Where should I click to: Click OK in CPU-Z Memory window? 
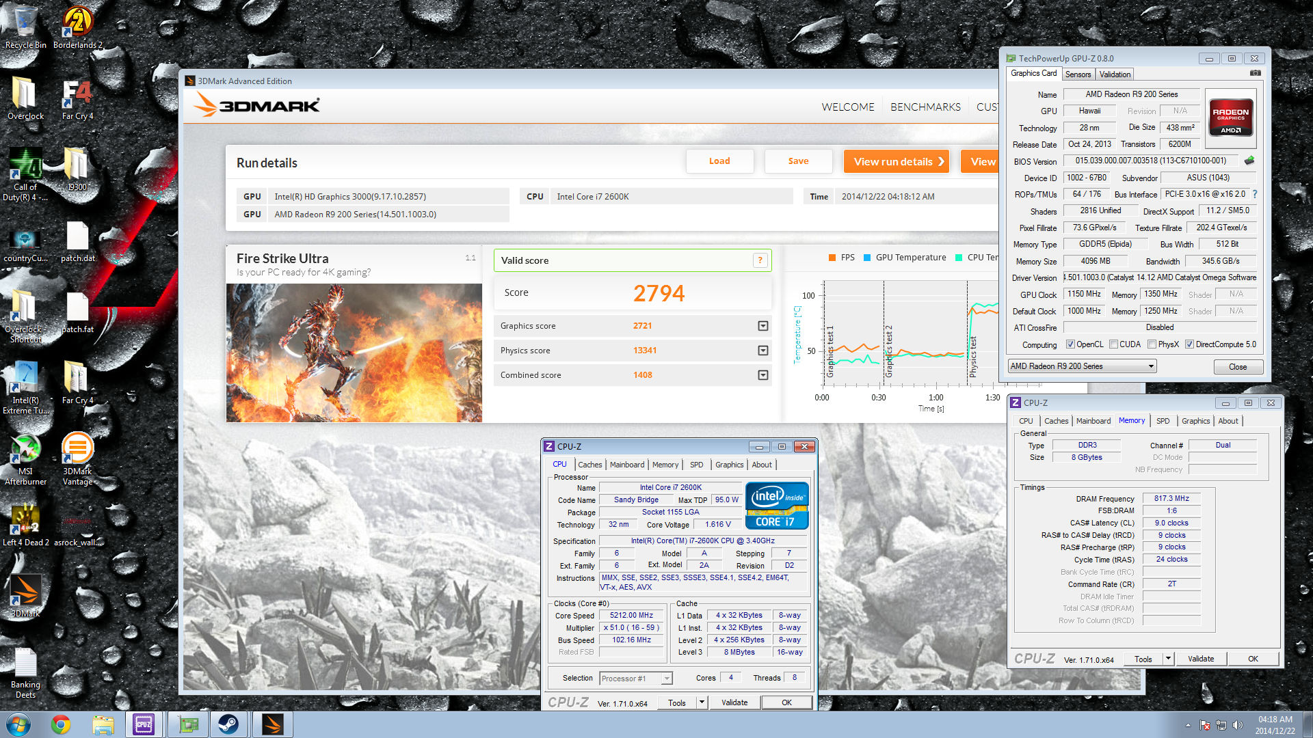coord(1253,659)
